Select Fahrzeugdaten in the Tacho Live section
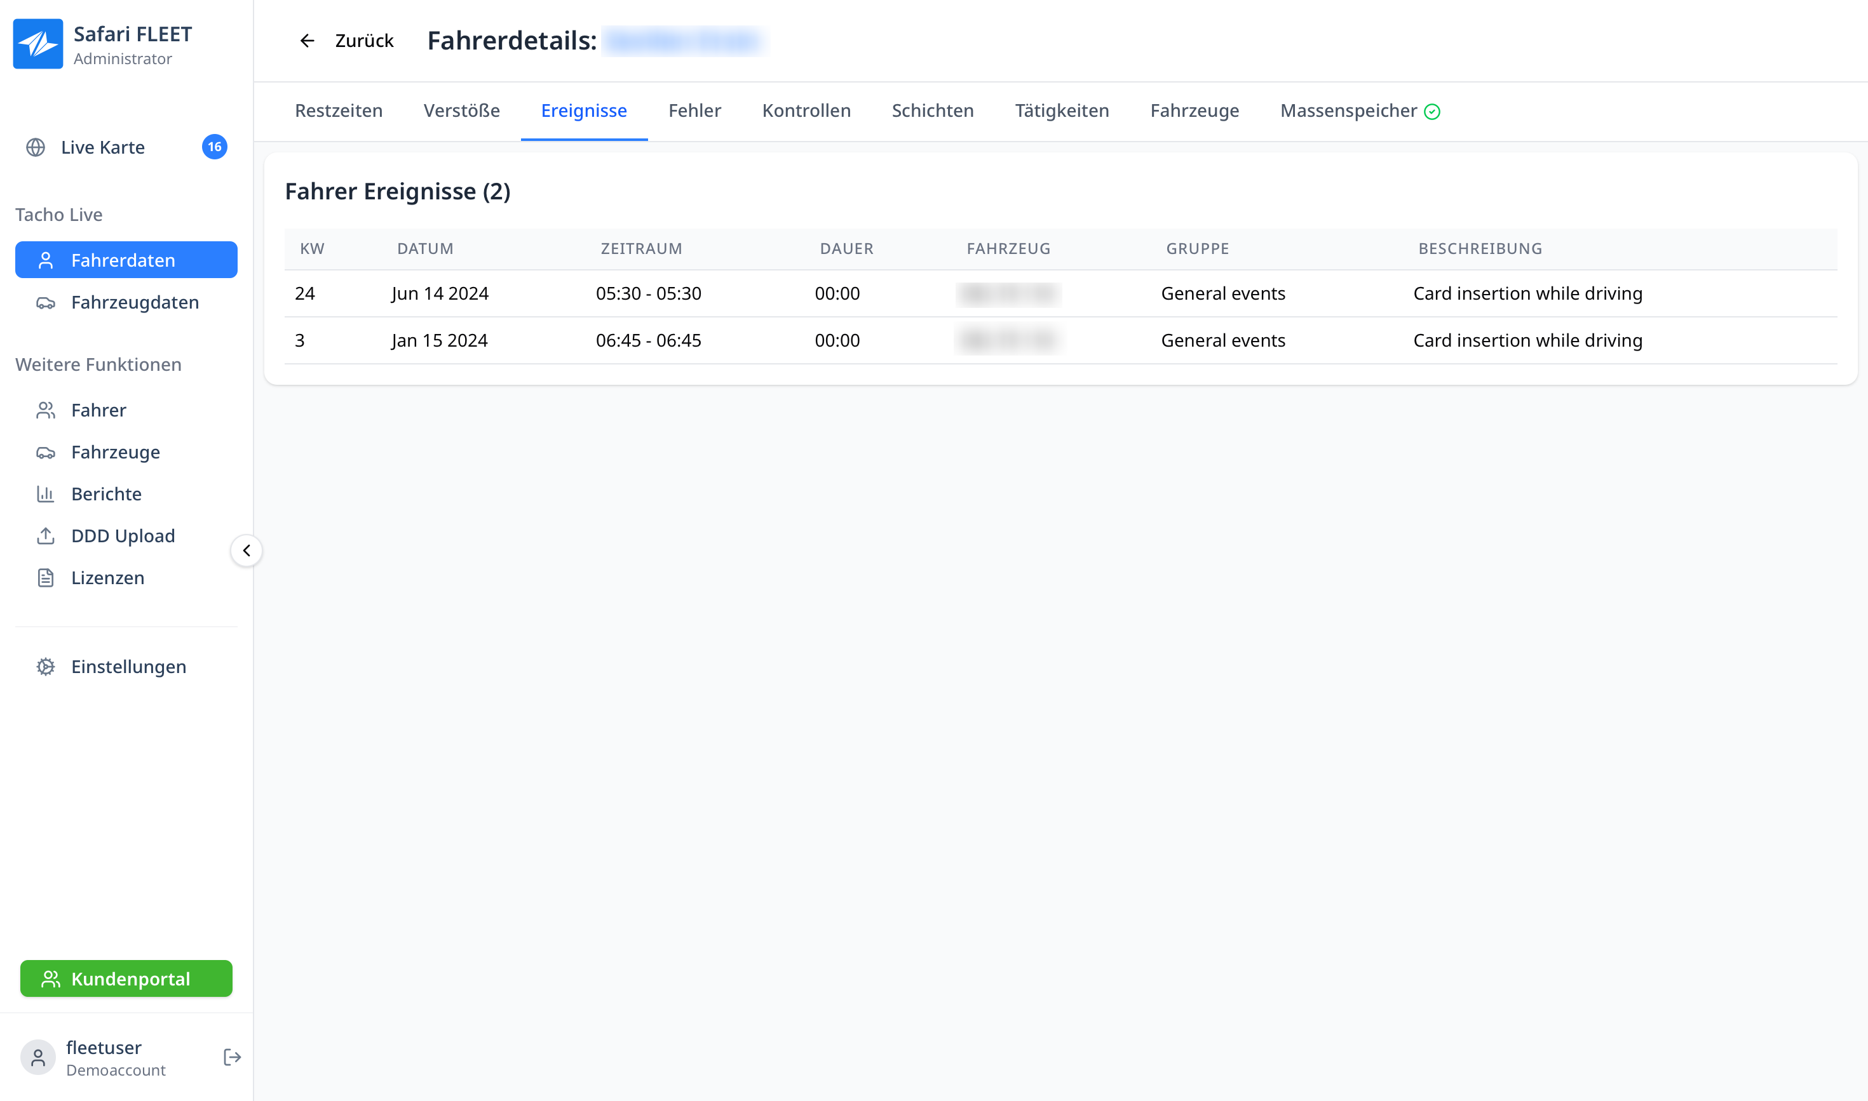The width and height of the screenshot is (1868, 1101). click(x=135, y=302)
